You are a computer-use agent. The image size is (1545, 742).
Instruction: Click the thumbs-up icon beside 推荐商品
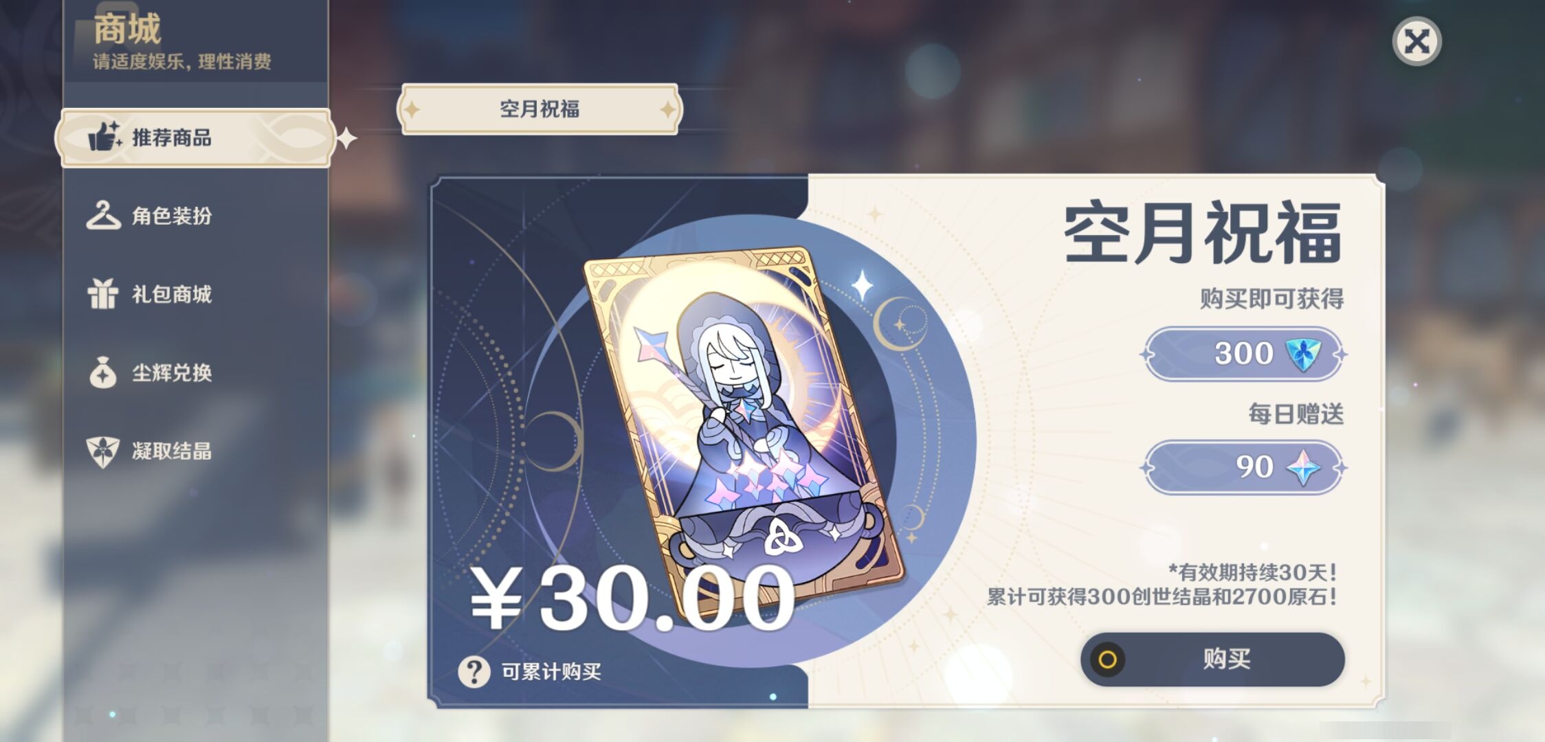pyautogui.click(x=104, y=136)
